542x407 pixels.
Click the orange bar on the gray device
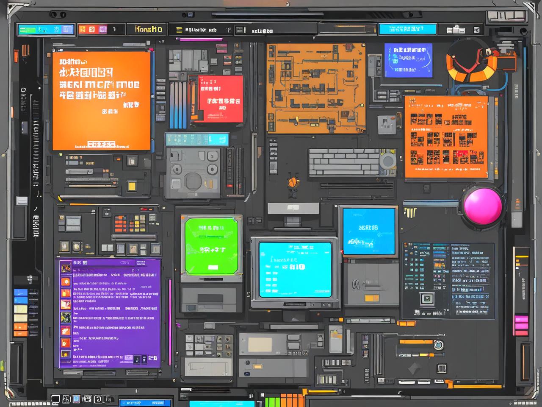[372, 298]
